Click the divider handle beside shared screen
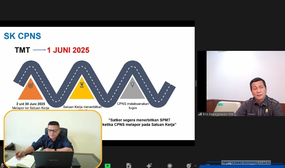This screenshot has height=168, width=285. (196, 83)
